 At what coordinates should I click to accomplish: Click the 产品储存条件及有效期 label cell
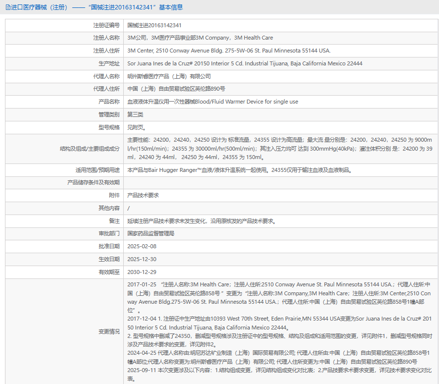point(64,183)
